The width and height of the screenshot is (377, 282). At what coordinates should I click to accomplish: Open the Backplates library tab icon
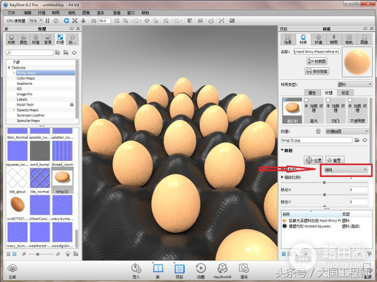(48, 39)
